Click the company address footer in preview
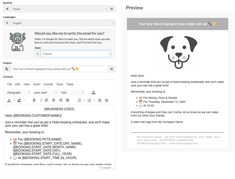235x179 pixels. (177, 140)
